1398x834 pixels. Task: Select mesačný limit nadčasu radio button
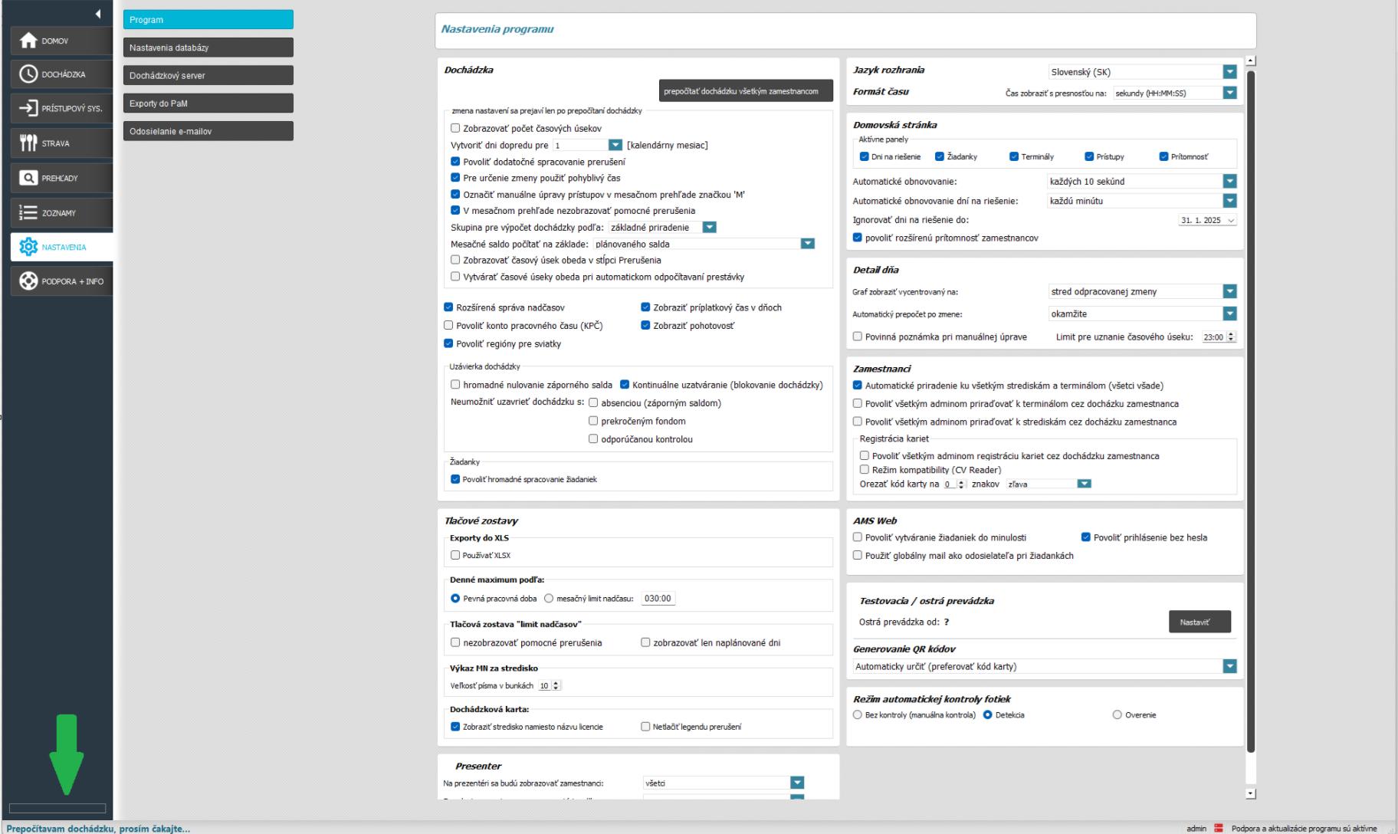pos(549,599)
